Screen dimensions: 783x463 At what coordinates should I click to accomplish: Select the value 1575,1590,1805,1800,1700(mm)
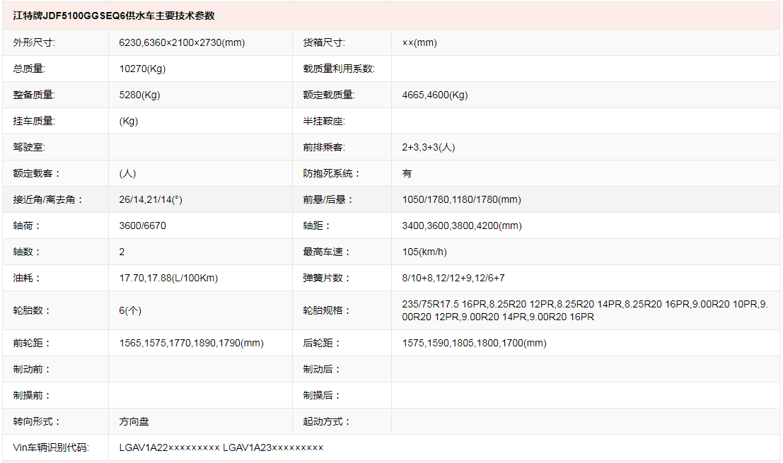pyautogui.click(x=475, y=344)
